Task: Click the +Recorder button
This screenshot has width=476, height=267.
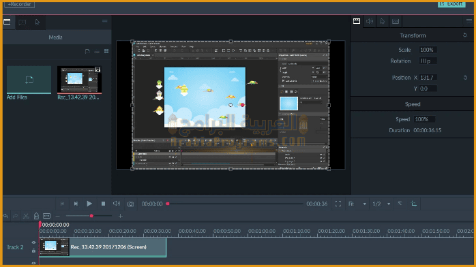Action: click(x=19, y=4)
